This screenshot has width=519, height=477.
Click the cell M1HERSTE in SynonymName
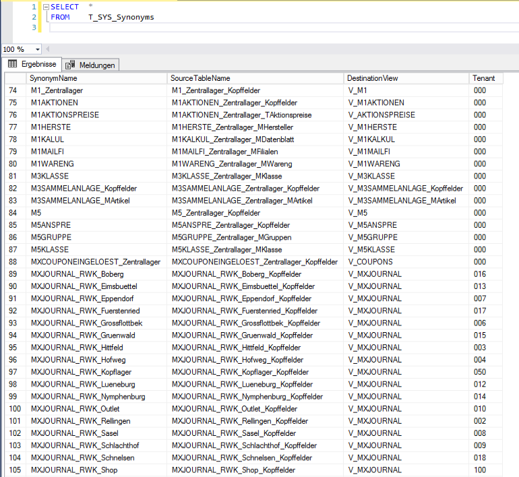pyautogui.click(x=96, y=127)
